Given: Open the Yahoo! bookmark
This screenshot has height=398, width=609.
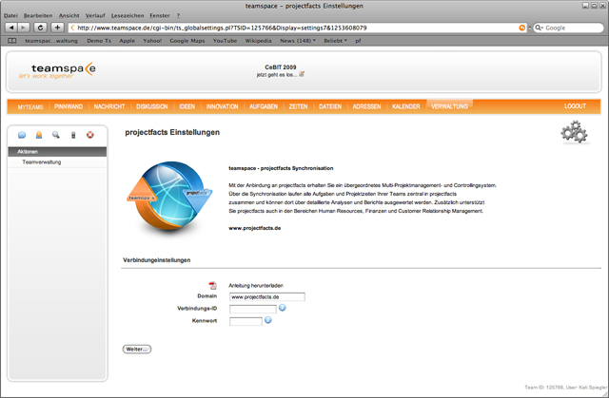Looking at the screenshot, I should point(152,41).
